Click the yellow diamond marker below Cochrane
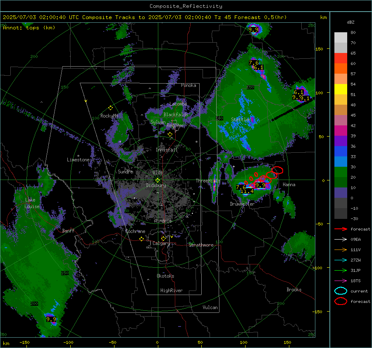Screen dimensions: 372x348 141,239
